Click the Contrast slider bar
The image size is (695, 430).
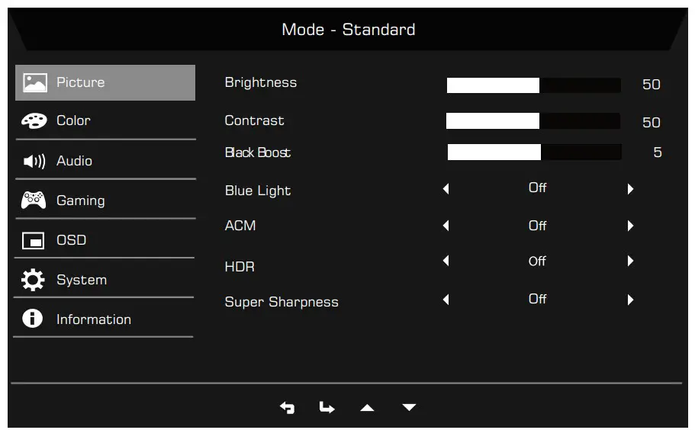point(533,121)
